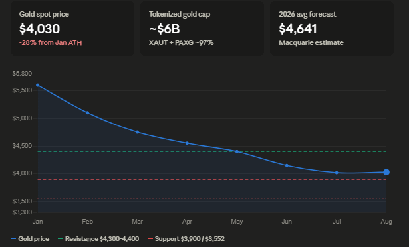Click the Feb x-axis label
This screenshot has width=409, height=247.
pyautogui.click(x=87, y=222)
